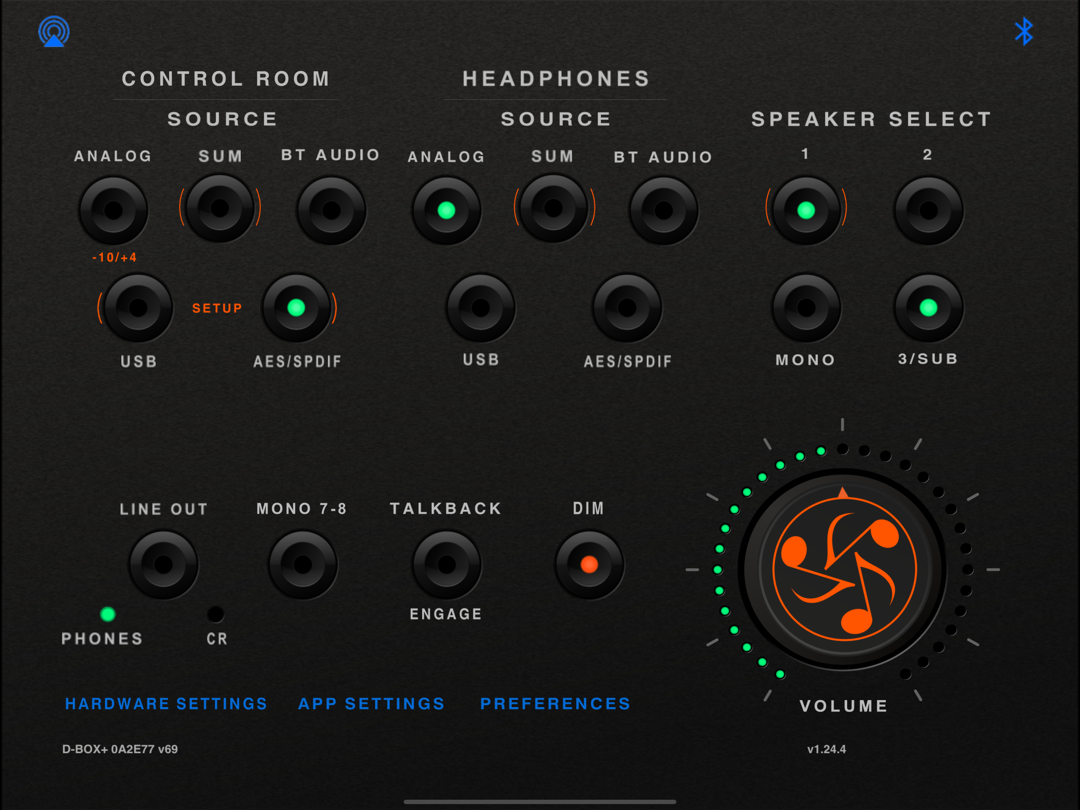Click the SPEAKER SELECT heading
Screen dimensions: 1080x810
(872, 119)
